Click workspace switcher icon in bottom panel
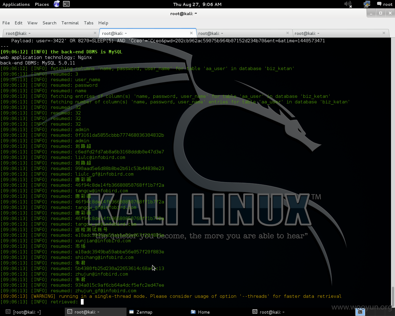 (360, 312)
